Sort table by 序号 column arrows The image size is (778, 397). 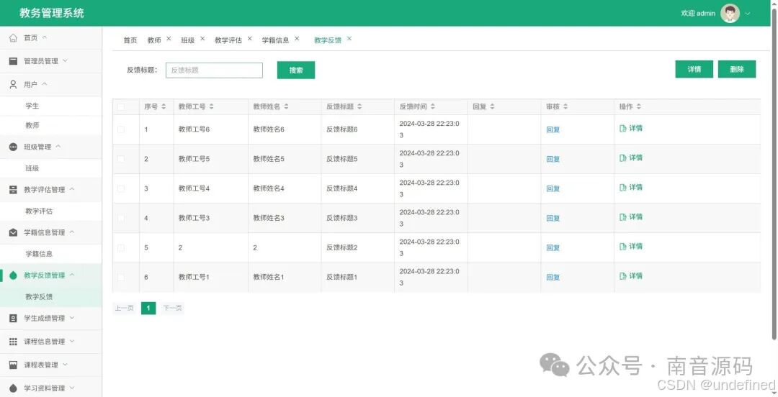pos(164,106)
